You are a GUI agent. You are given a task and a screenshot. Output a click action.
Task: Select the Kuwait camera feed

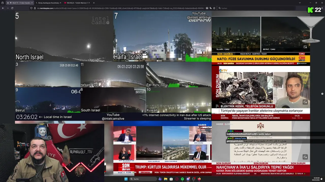(179, 100)
